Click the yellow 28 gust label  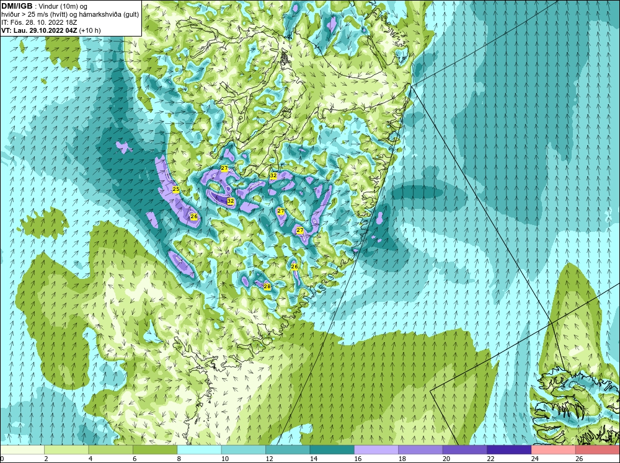pyautogui.click(x=267, y=286)
